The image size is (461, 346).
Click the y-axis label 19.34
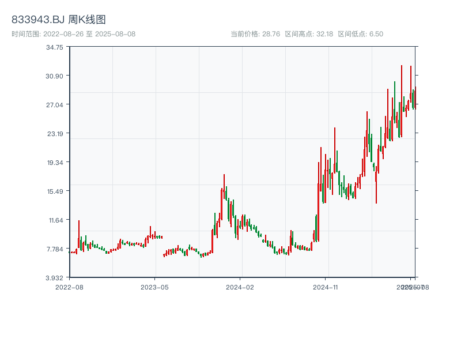pyautogui.click(x=55, y=163)
